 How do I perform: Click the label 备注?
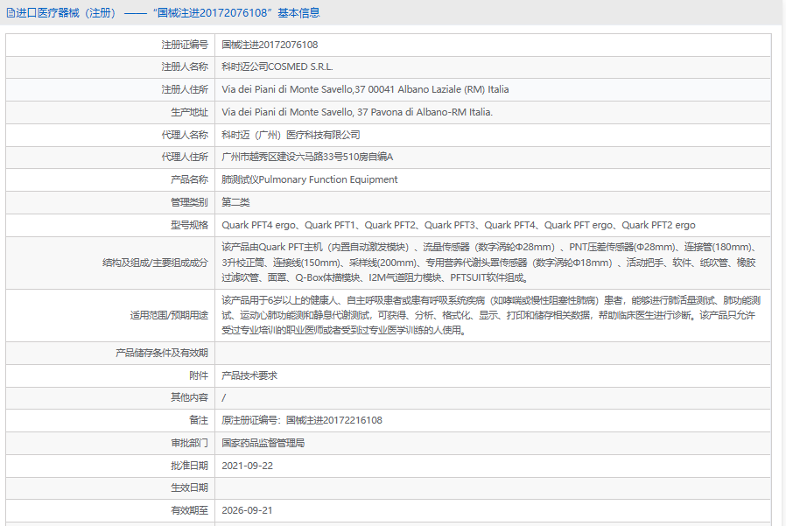pyautogui.click(x=199, y=420)
